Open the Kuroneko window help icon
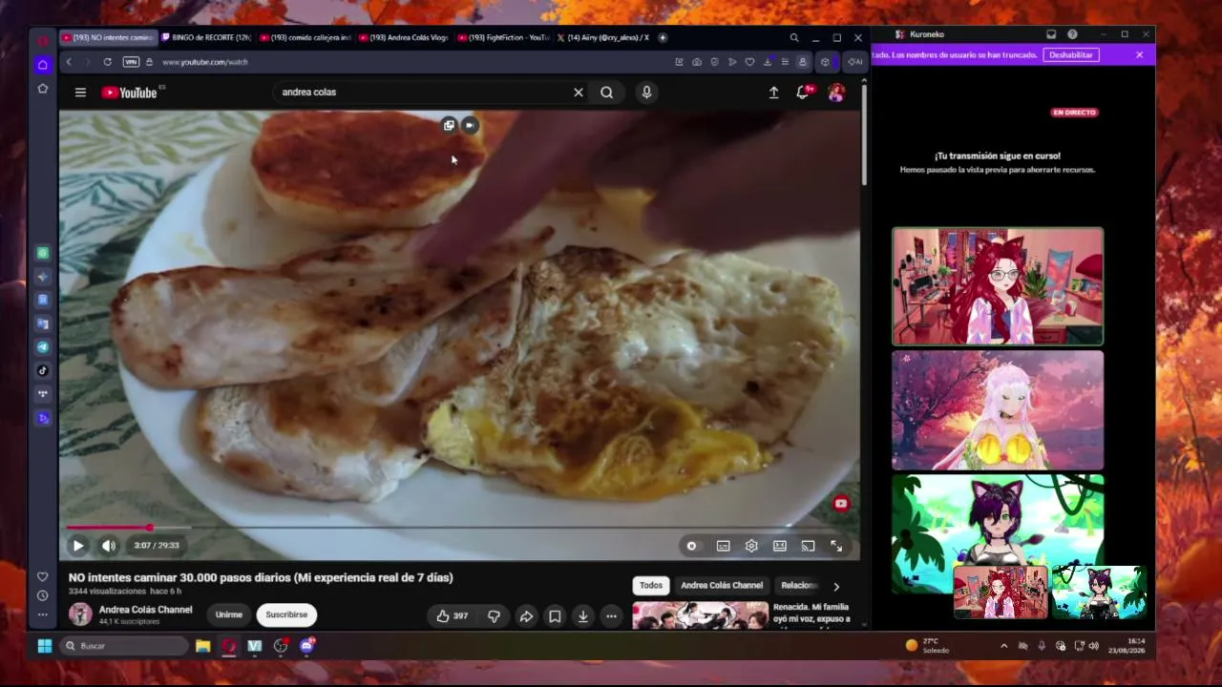 tap(1072, 34)
